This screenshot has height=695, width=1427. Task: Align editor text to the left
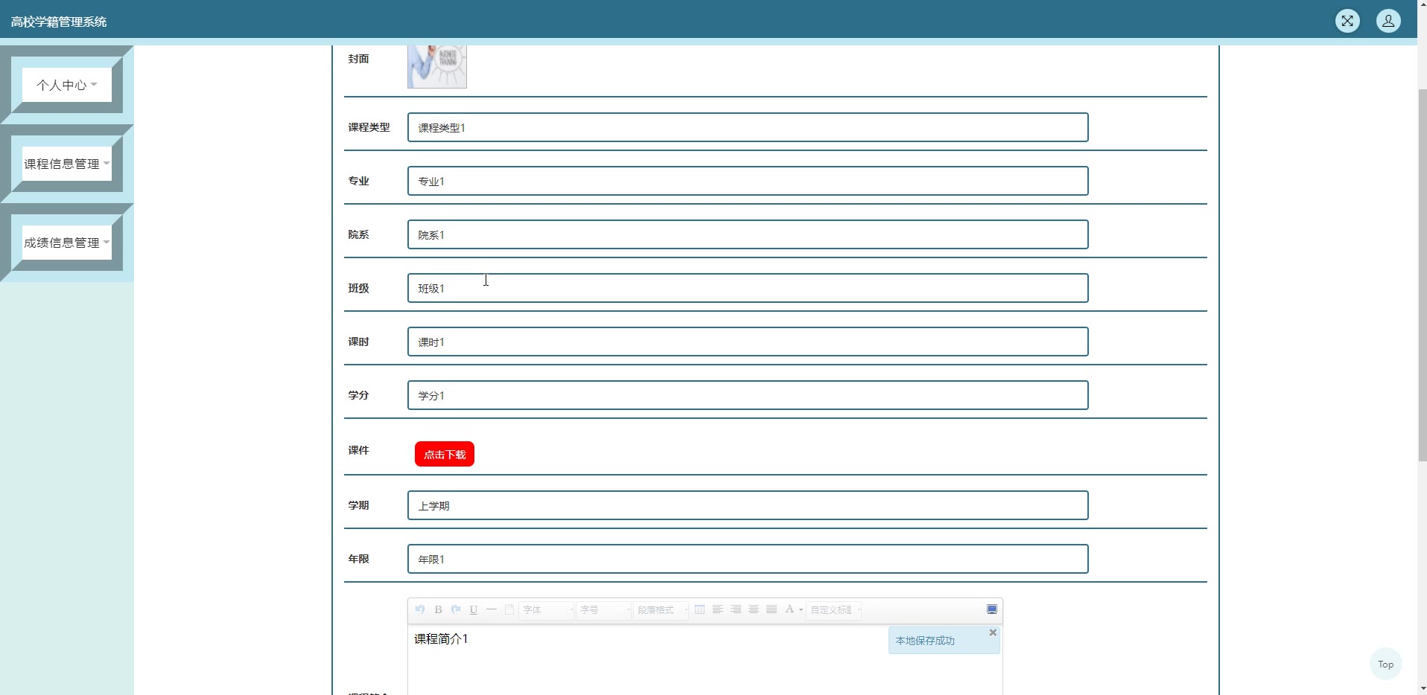(x=717, y=609)
